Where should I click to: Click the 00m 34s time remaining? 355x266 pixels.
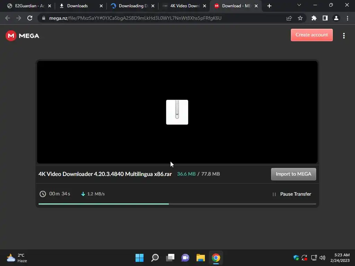[60, 194]
